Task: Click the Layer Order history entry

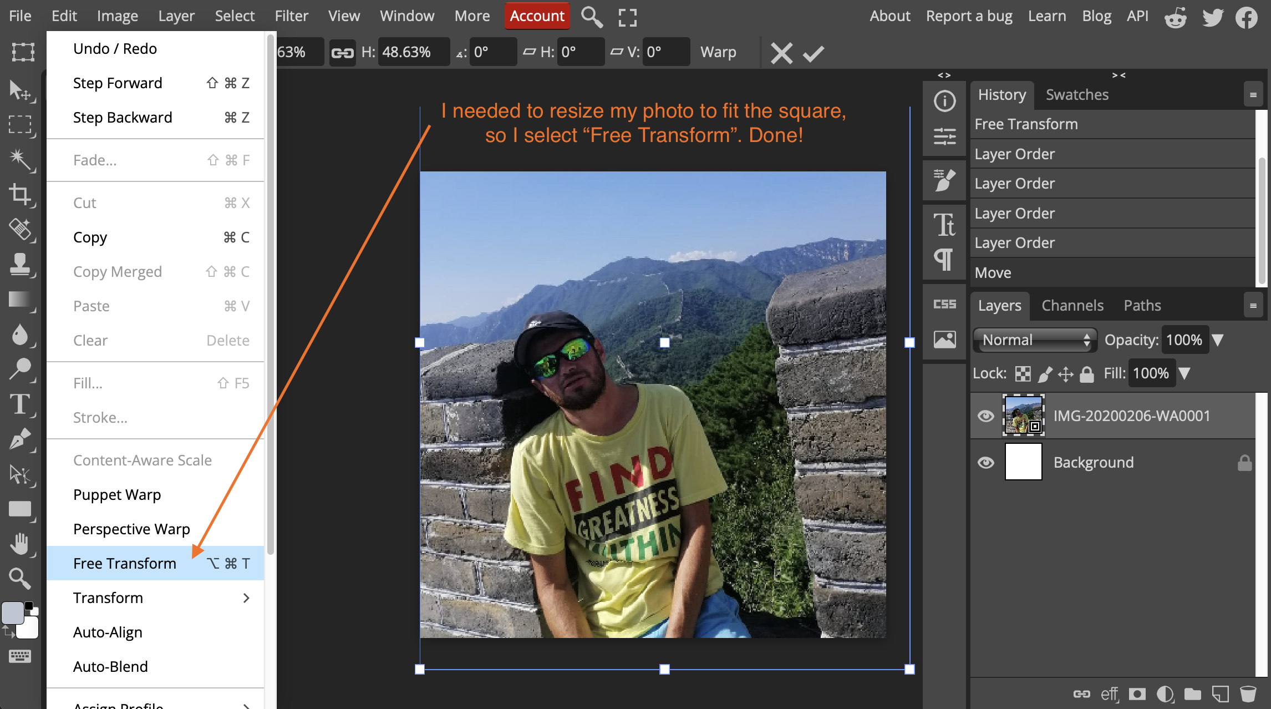Action: click(x=1015, y=154)
